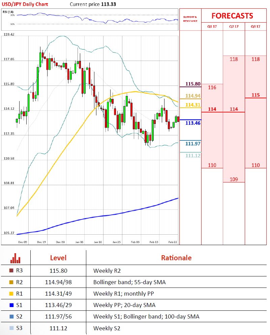Click the 114.31/49 level table cell
Image resolution: width=270 pixels, height=335 pixels.
coord(58,294)
